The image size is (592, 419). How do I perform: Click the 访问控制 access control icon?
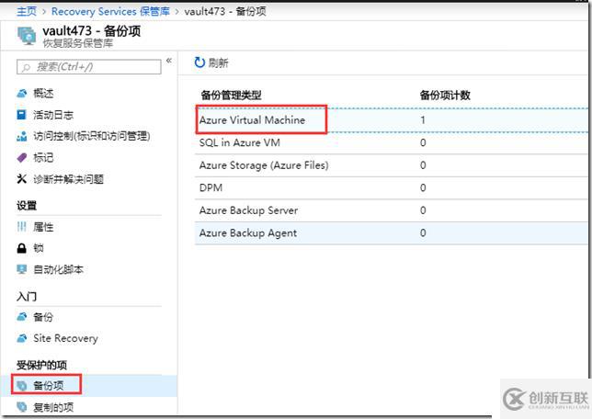(22, 136)
